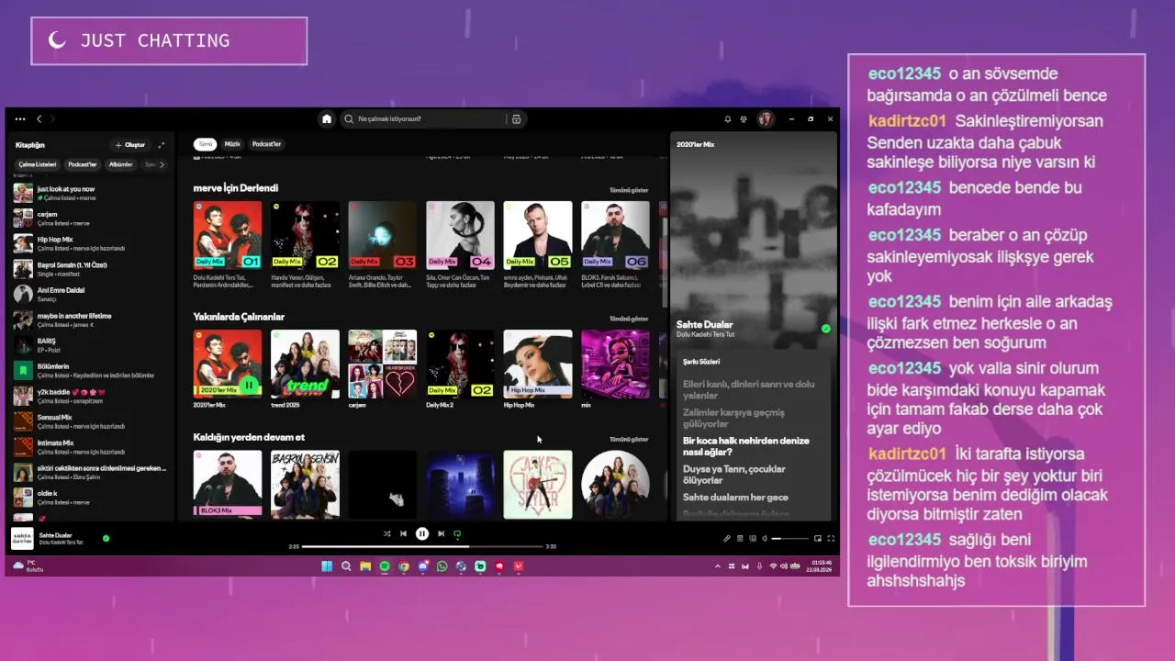Open the mini player icon
Screen dimensions: 1175x661
point(818,539)
